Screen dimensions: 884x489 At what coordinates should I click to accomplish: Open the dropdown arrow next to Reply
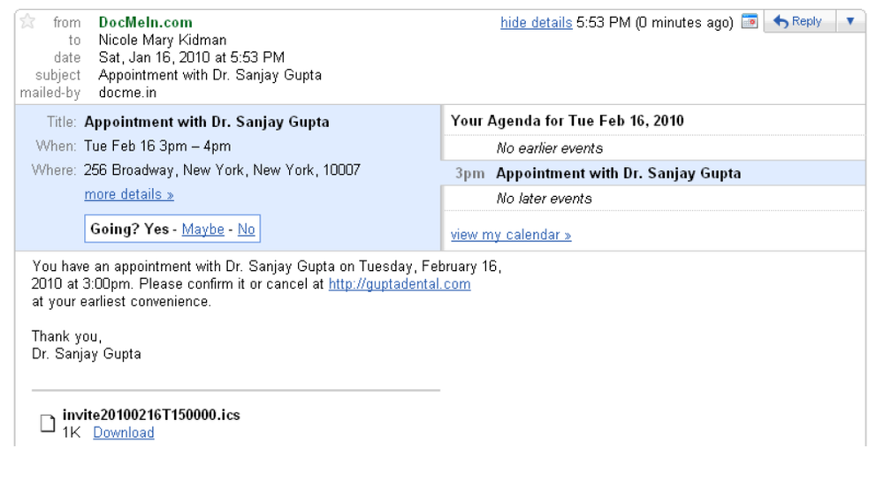[x=850, y=22]
